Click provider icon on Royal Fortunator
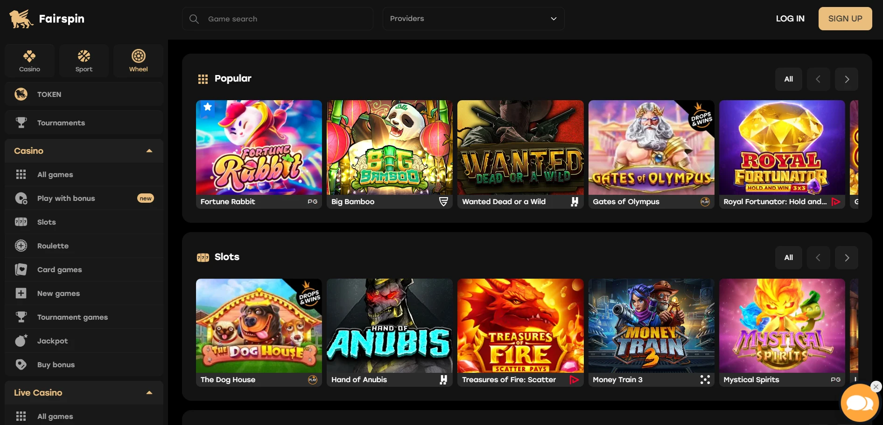The height and width of the screenshot is (425, 883). tap(836, 202)
